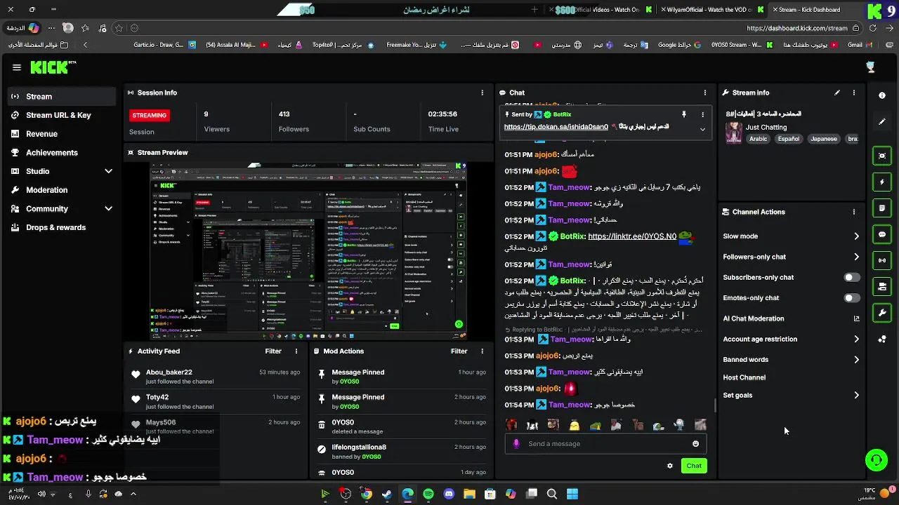The image size is (899, 505).
Task: Open Stream in the sidebar
Action: coord(62,96)
